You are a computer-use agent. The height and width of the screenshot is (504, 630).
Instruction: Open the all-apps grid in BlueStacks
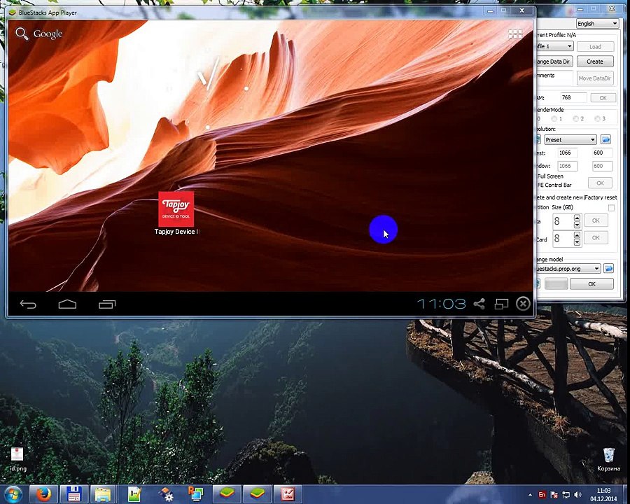click(515, 34)
